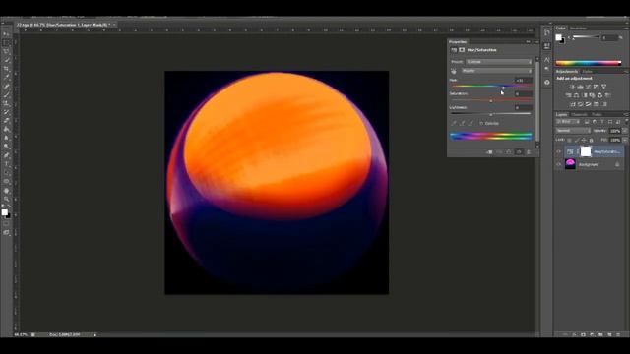Toggle lock image pixels in Layers
The image size is (630, 354).
[x=577, y=140]
